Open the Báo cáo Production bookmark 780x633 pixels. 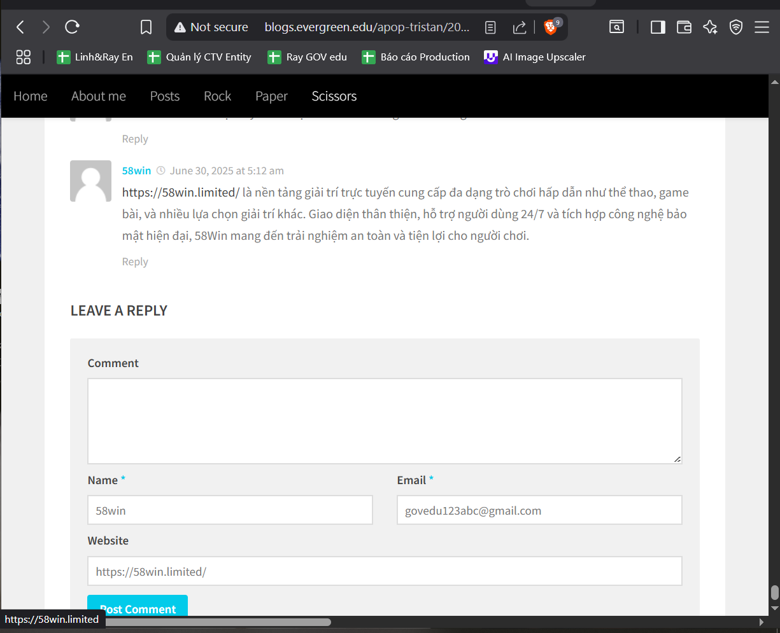point(416,57)
